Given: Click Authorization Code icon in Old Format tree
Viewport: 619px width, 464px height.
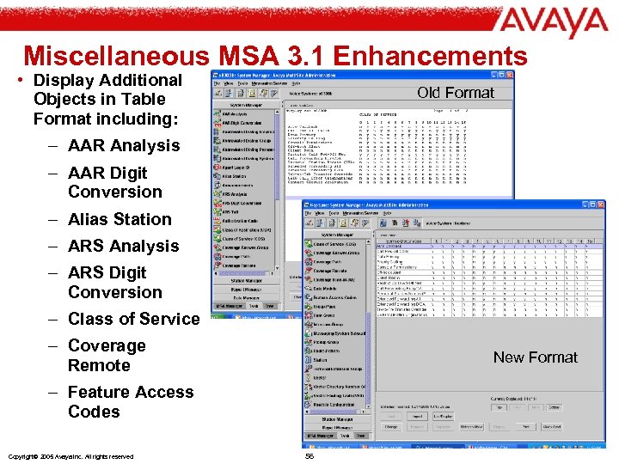Looking at the screenshot, I should click(x=218, y=221).
